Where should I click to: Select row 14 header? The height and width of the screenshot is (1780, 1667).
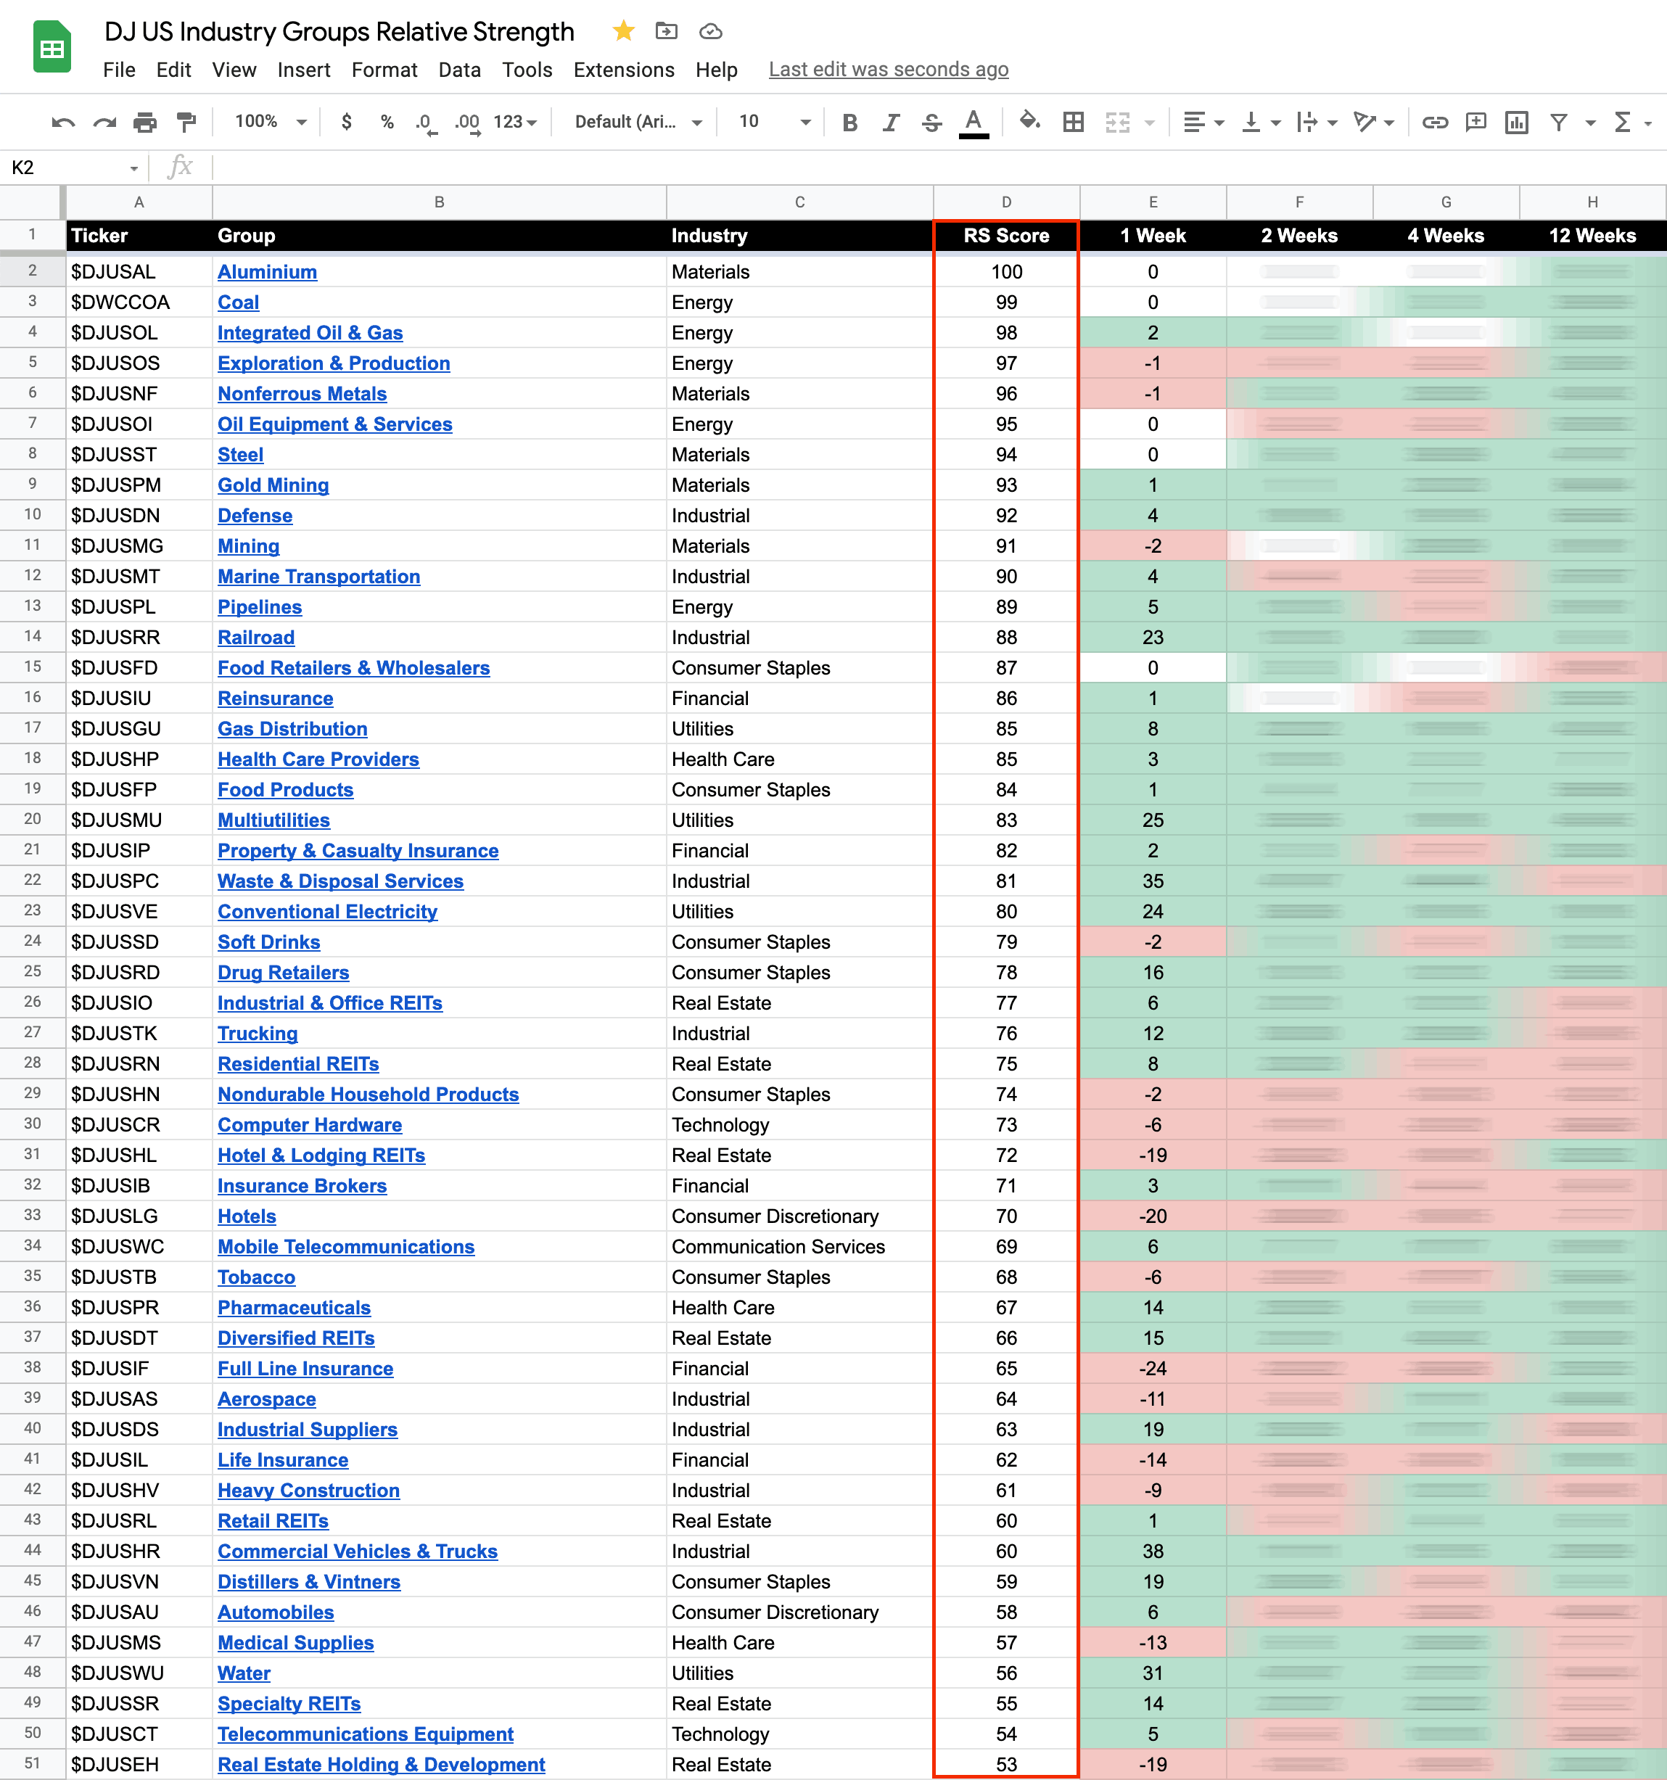coord(32,637)
